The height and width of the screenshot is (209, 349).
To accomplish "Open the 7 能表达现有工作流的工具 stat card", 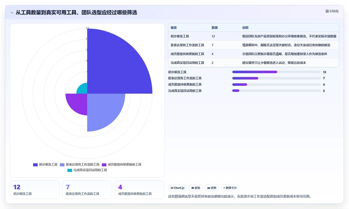I will coord(87,190).
